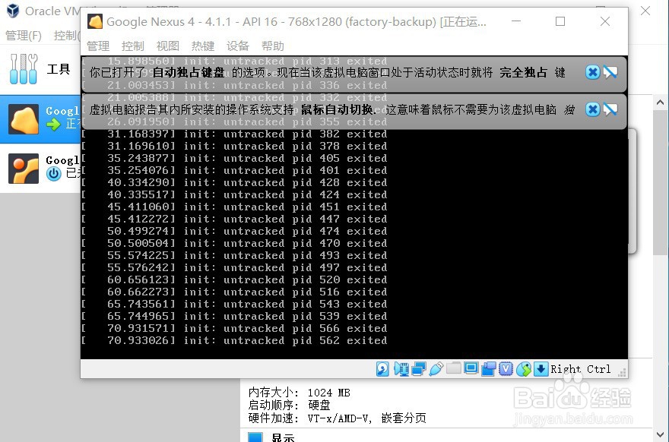
Task: Open the 管理 menu in VM window
Action: 98,46
